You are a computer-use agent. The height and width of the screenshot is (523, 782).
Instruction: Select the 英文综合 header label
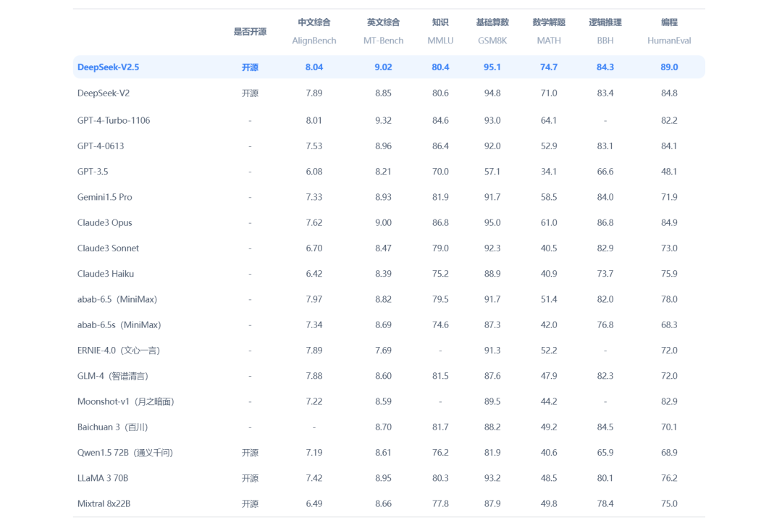(383, 22)
